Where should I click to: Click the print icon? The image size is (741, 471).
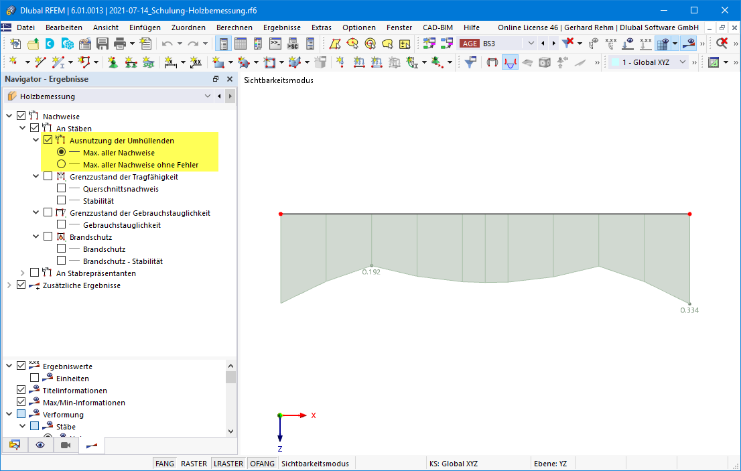pyautogui.click(x=120, y=44)
